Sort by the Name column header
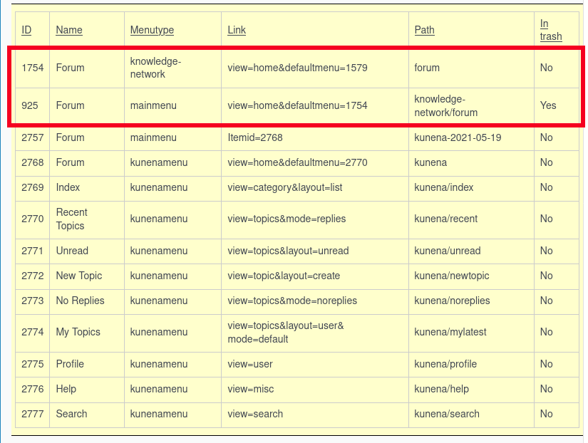Viewport: 588px width, 443px height. tap(69, 30)
